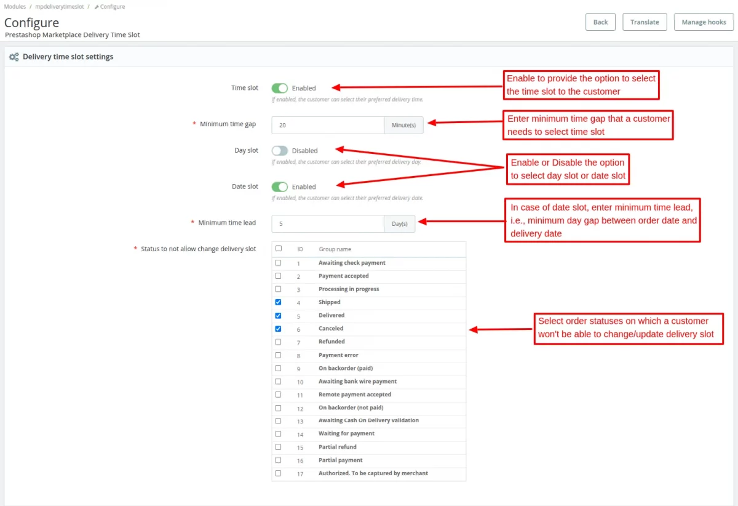Select the Awaiting check payment status
This screenshot has height=506, width=738.
click(x=278, y=262)
